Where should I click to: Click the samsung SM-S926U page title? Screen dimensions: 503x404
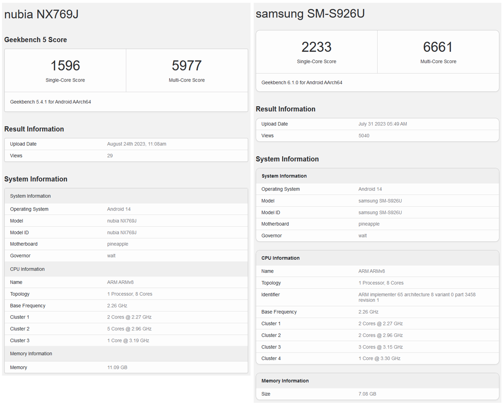pyautogui.click(x=310, y=14)
